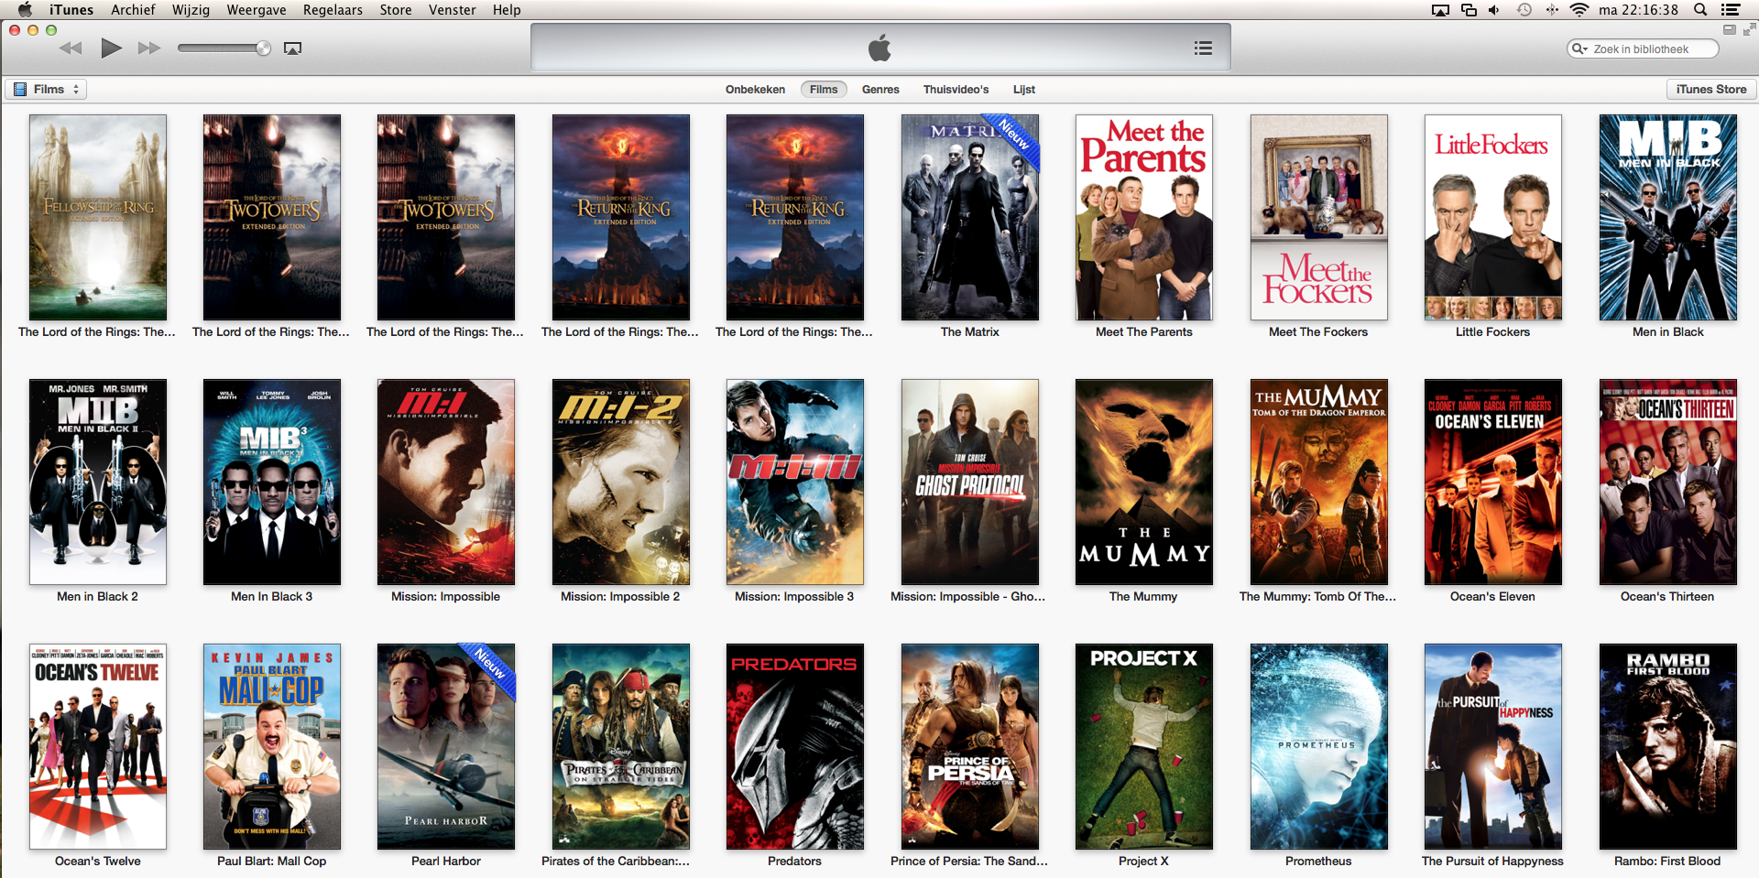1759x878 pixels.
Task: Select Ghost Protocol movie poster
Action: pyautogui.click(x=969, y=482)
